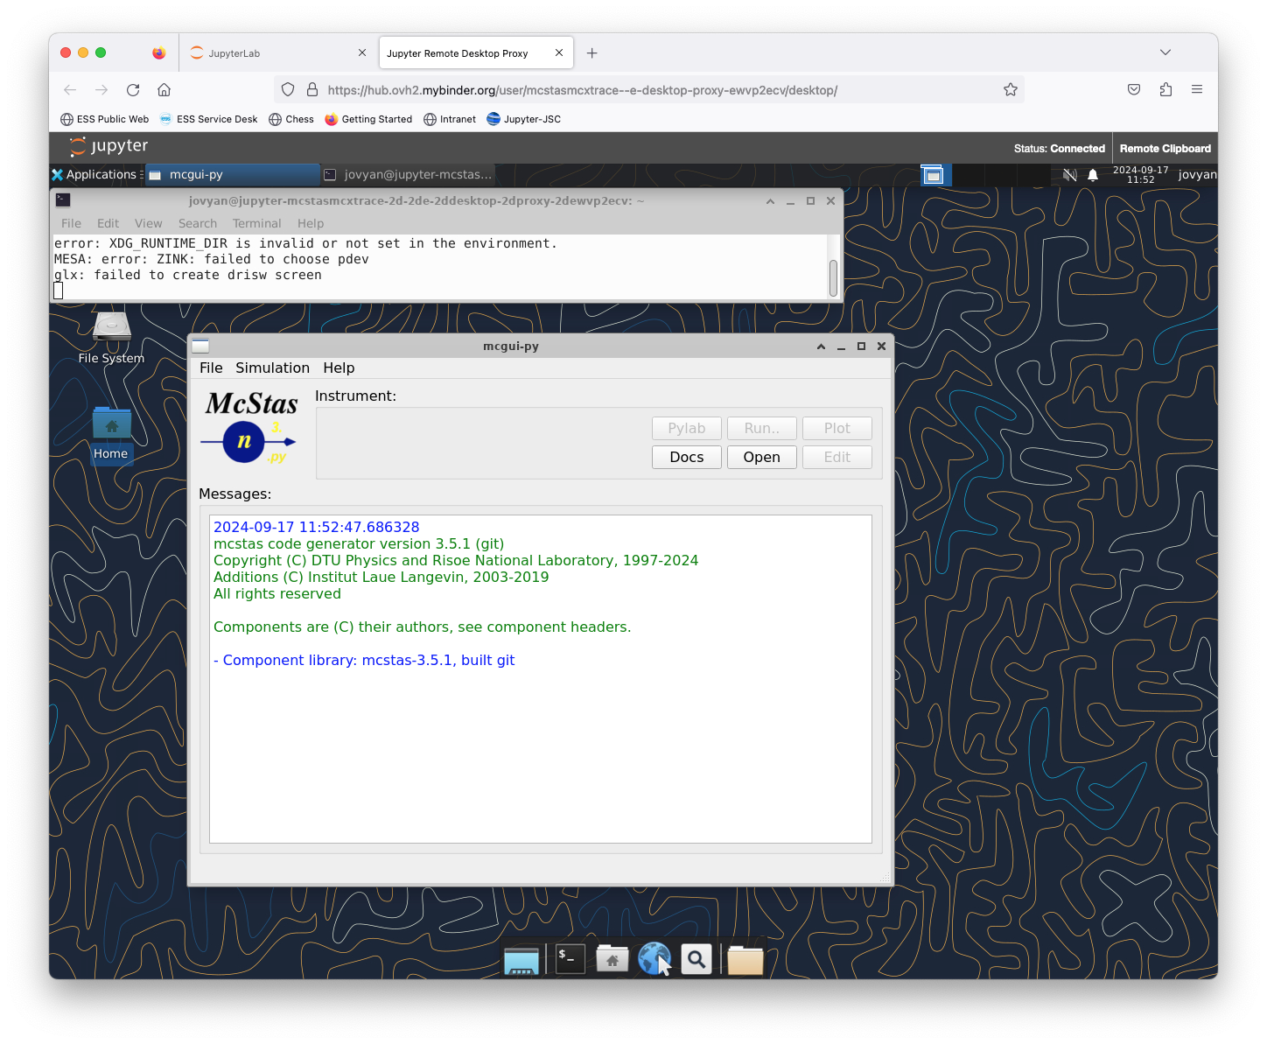The width and height of the screenshot is (1267, 1044).
Task: Open the home folder icon in dock
Action: [612, 959]
